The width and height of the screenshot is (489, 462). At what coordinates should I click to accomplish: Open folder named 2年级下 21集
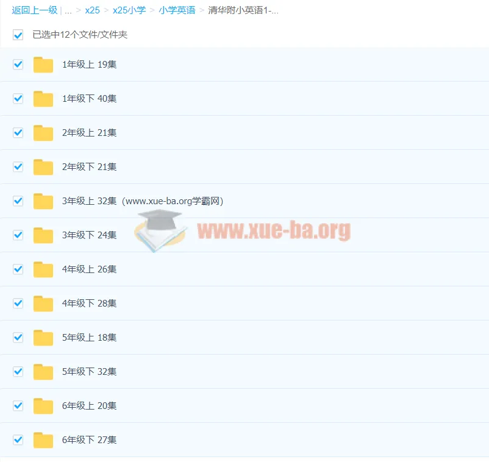[x=89, y=167]
